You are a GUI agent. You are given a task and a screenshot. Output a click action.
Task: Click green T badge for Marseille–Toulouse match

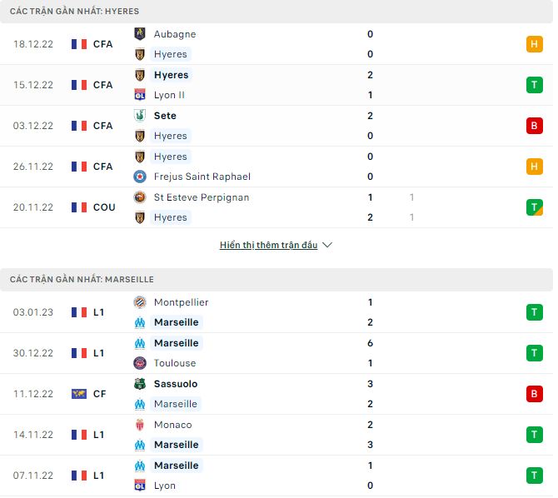coord(534,353)
